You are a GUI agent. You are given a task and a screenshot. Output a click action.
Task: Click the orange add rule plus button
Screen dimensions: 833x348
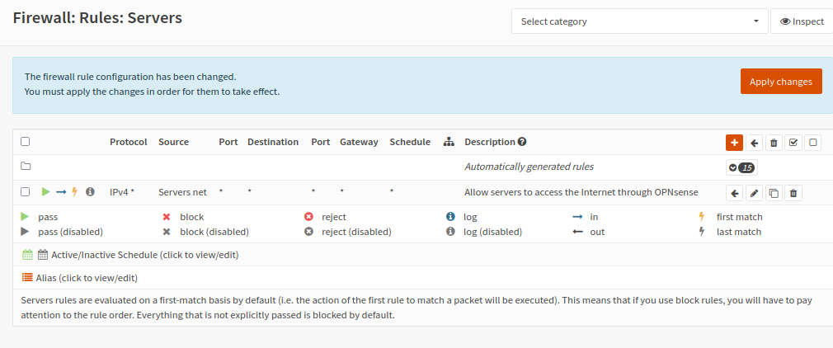(734, 142)
